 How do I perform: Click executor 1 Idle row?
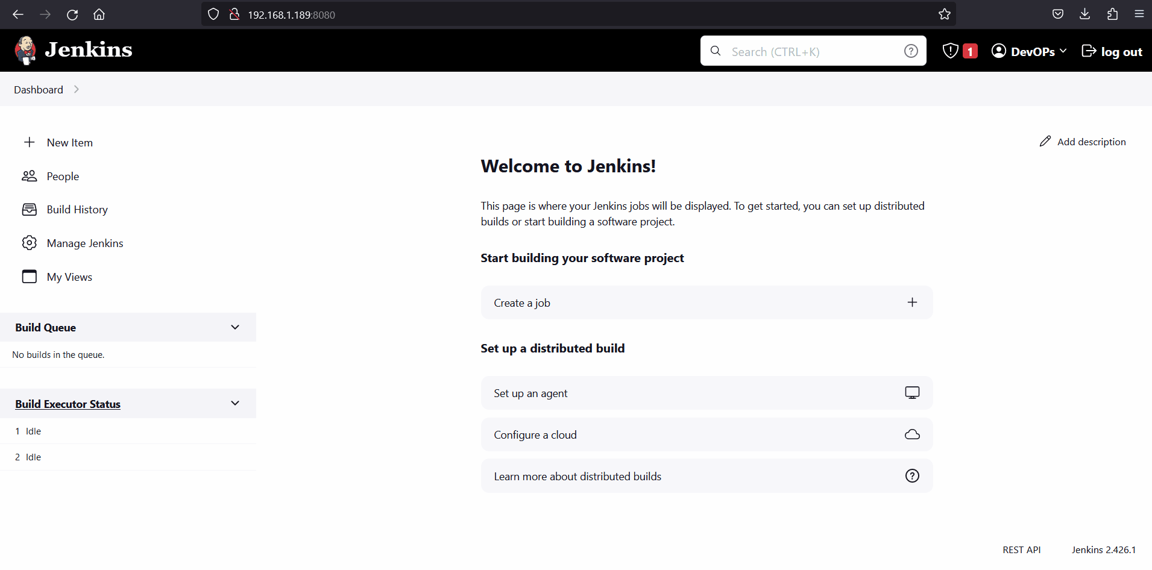coord(128,431)
